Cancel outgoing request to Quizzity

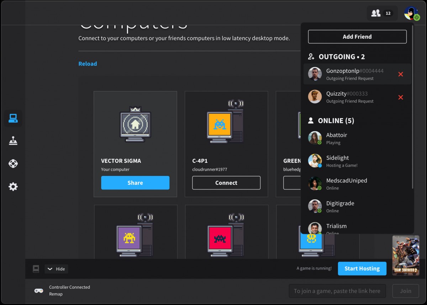(401, 97)
